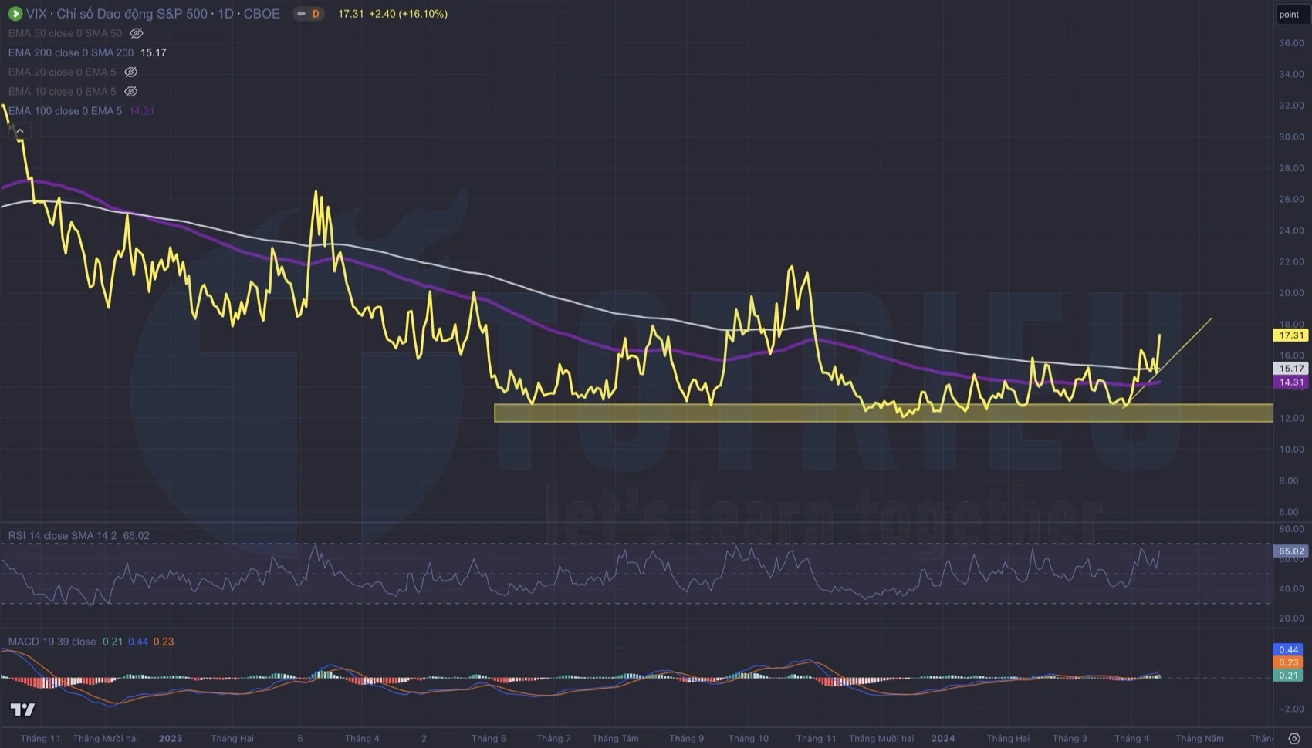Click the 15.17 value beside EMA 200 legend
The image size is (1312, 748).
pos(154,52)
